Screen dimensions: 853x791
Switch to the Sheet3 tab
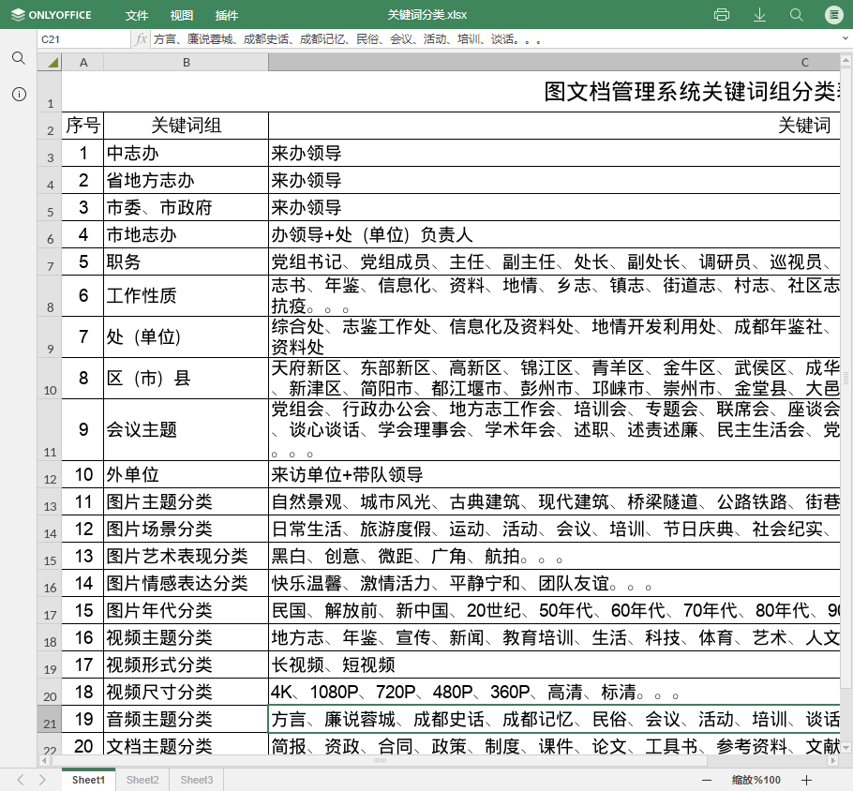click(x=197, y=780)
